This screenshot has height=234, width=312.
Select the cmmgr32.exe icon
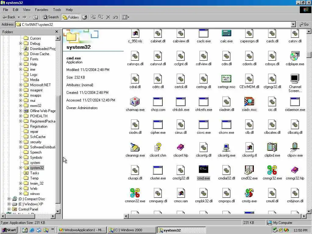click(272, 170)
